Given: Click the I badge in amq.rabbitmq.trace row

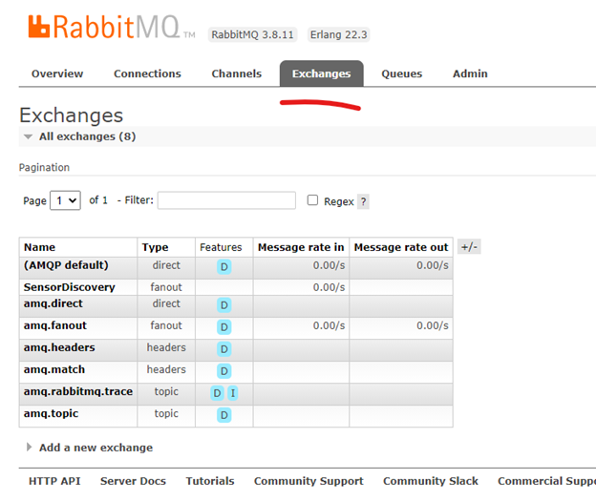Looking at the screenshot, I should click(233, 393).
